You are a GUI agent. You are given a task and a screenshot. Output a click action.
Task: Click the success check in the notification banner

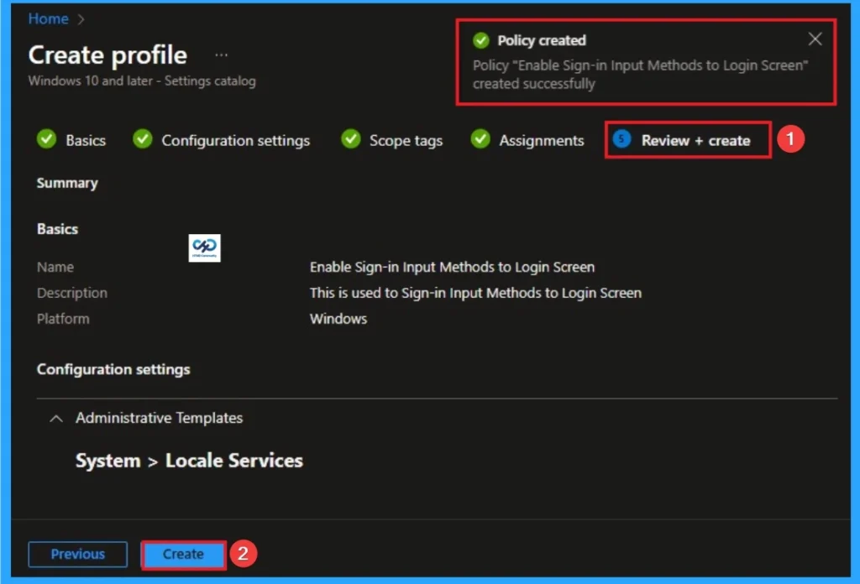tap(481, 39)
